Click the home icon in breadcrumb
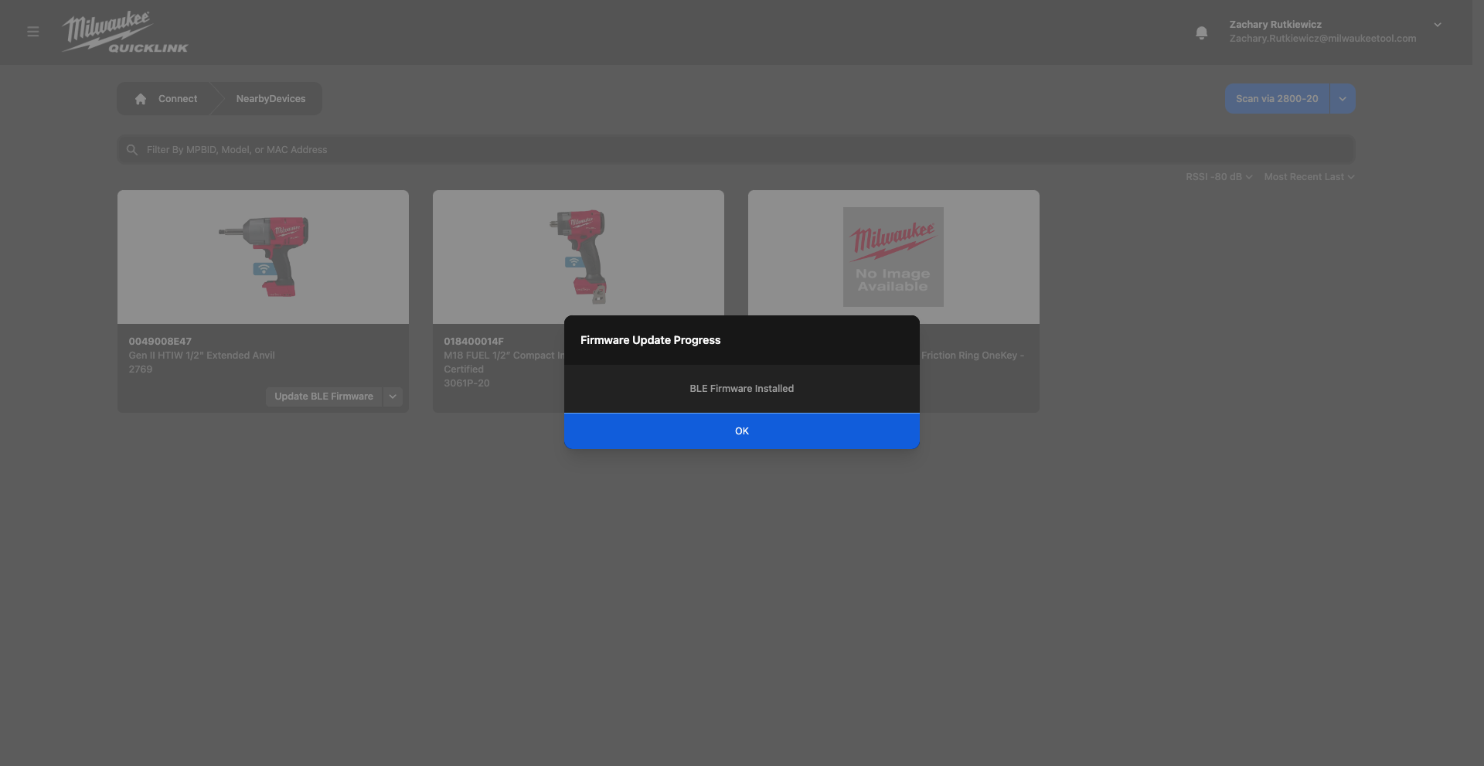Screen dimensions: 1484x766 141,99
